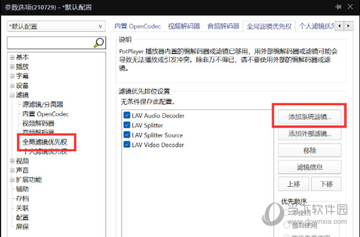Select the LAV Audio Decoder list row
360x237 pixels.
pos(158,116)
